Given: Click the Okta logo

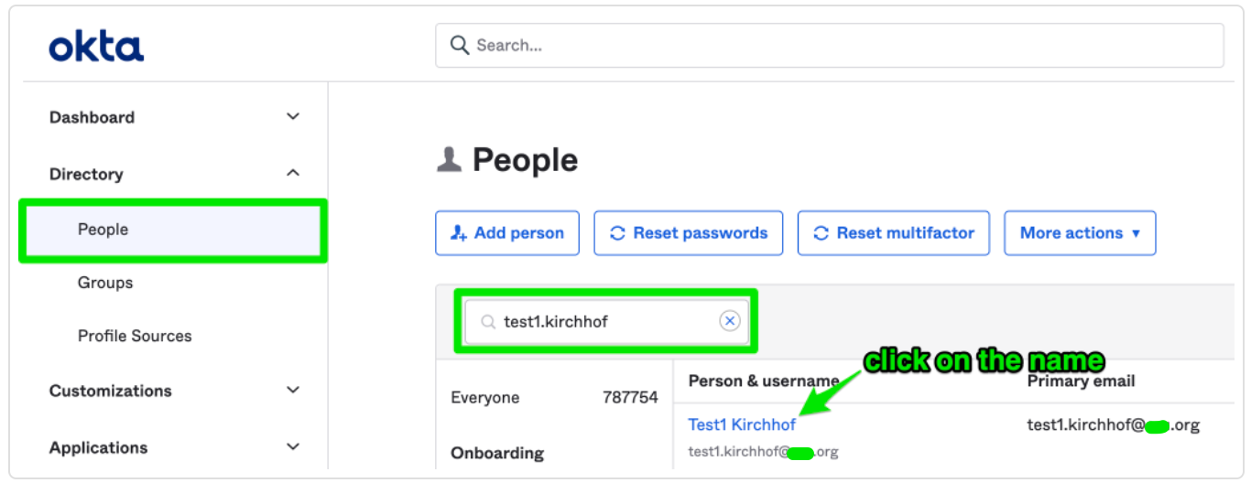Looking at the screenshot, I should click(96, 46).
